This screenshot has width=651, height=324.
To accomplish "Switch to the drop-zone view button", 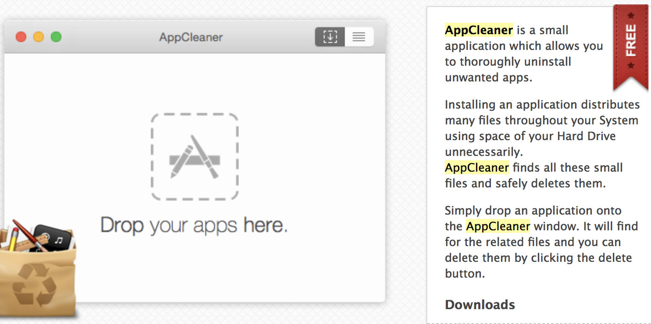I will [x=330, y=37].
